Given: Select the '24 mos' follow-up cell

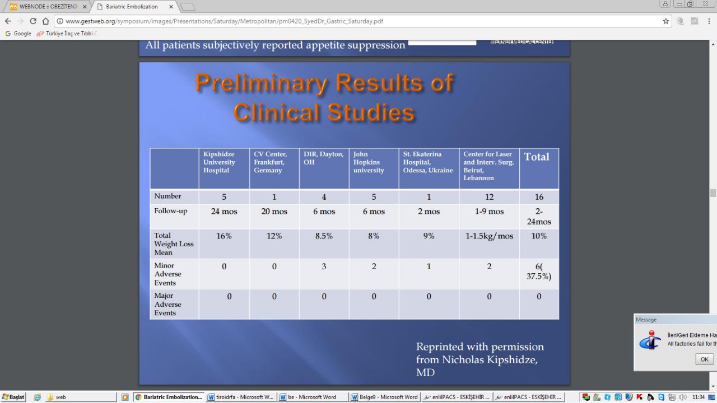Looking at the screenshot, I should (224, 217).
